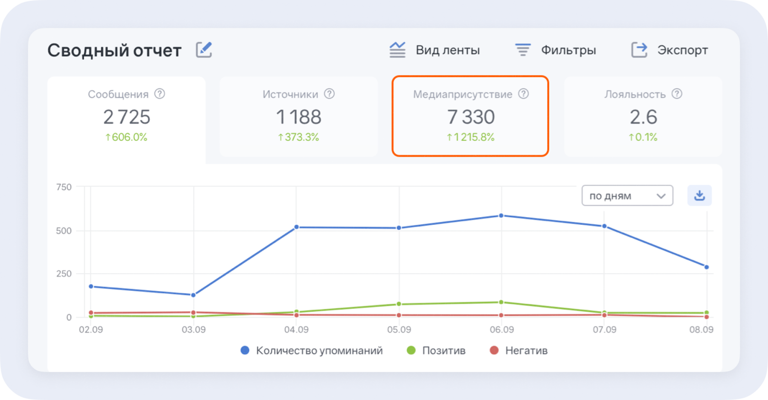Click the chart download icon button

(699, 196)
